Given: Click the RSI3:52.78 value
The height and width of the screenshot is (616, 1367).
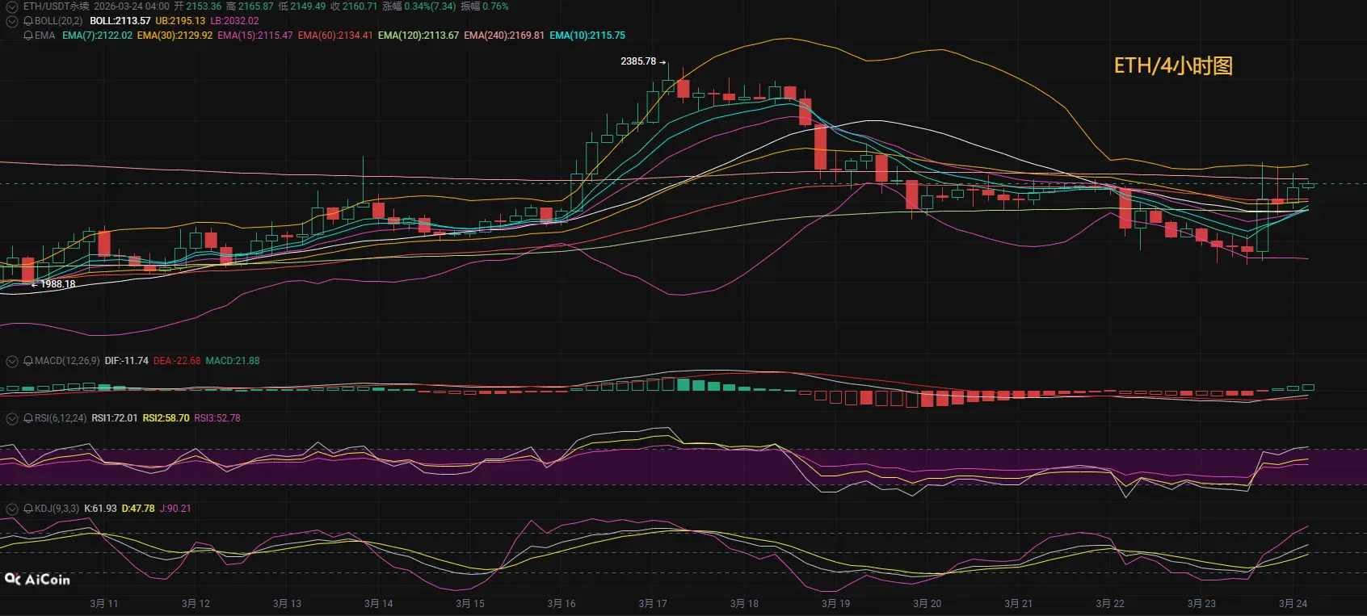Looking at the screenshot, I should [x=217, y=418].
